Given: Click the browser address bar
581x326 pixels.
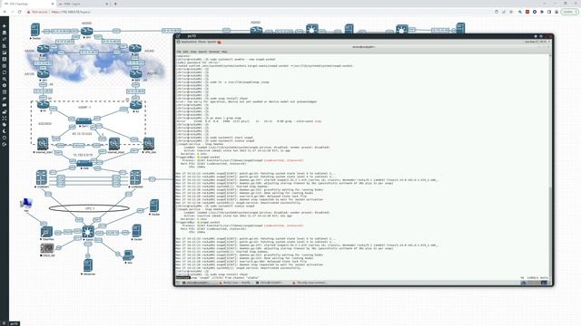Looking at the screenshot, I should pyautogui.click(x=260, y=12).
